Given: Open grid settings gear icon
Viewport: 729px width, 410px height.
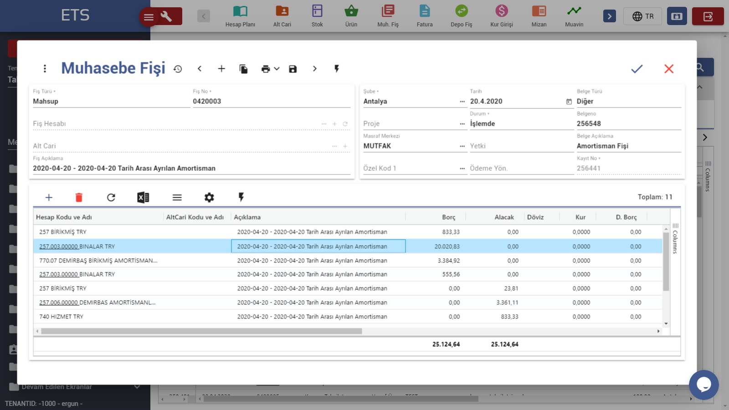Looking at the screenshot, I should coord(209,197).
